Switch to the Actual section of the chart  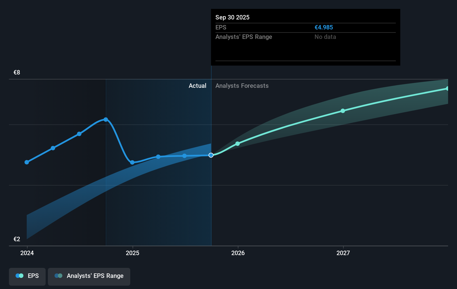[198, 86]
